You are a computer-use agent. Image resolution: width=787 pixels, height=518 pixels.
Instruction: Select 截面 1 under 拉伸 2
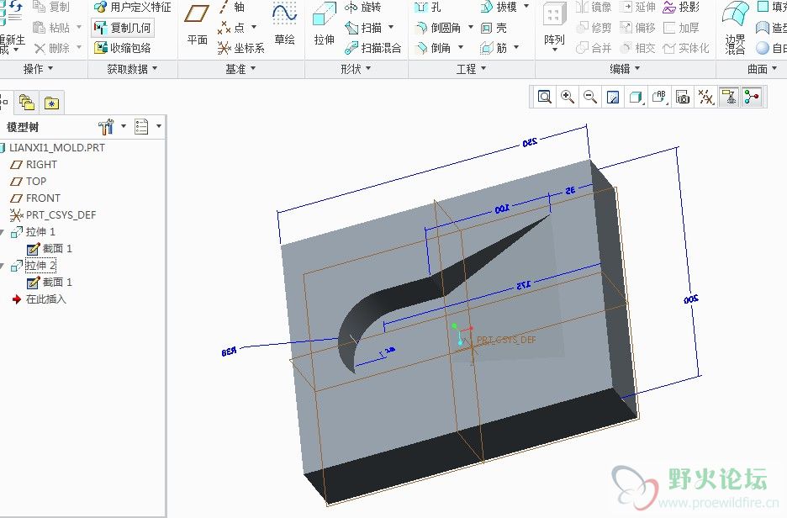(50, 282)
